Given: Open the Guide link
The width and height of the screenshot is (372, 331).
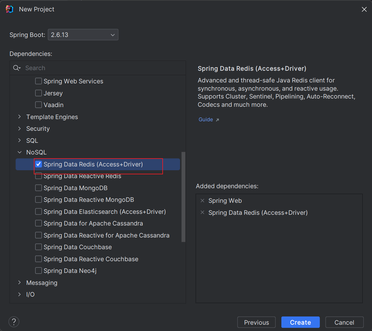Looking at the screenshot, I should pos(206,120).
